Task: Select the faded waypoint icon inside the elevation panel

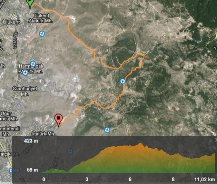Action: (70, 152)
